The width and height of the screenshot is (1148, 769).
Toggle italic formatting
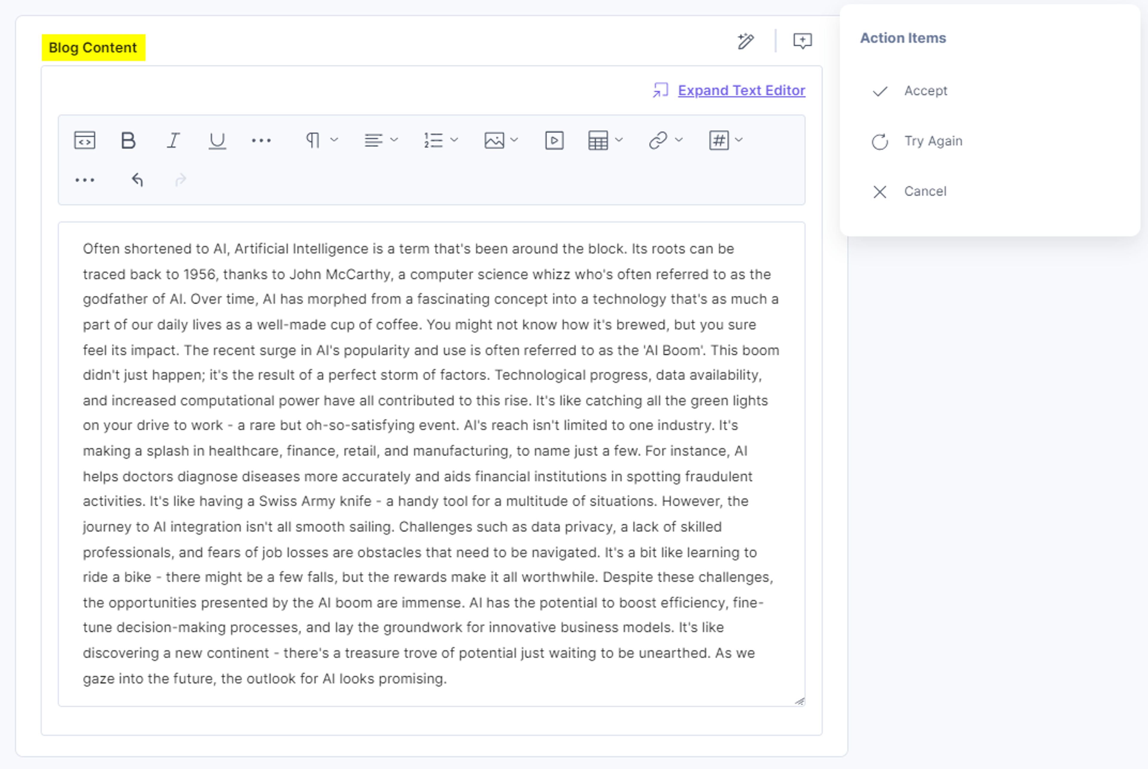tap(173, 140)
